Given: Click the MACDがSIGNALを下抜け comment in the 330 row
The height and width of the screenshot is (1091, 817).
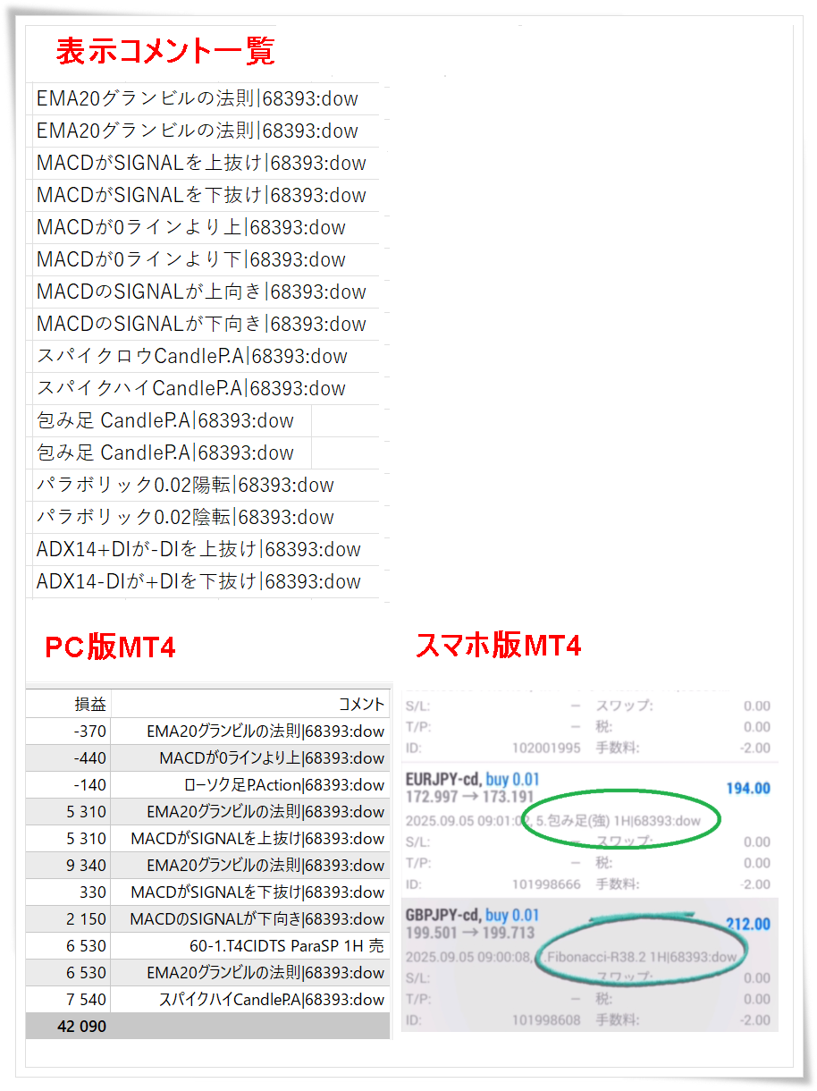Looking at the screenshot, I should click(250, 892).
